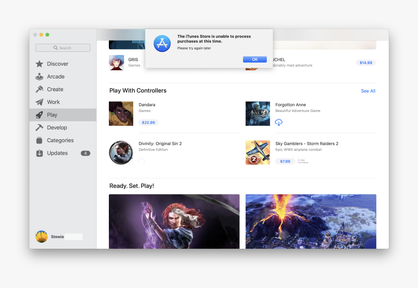Open the Stewie account name
The height and width of the screenshot is (288, 418).
[x=57, y=237]
